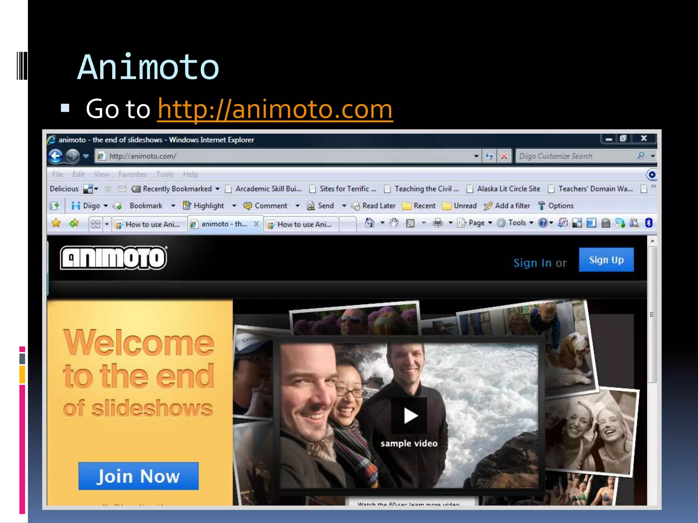
Task: Click the Sign In link
Action: (x=532, y=263)
